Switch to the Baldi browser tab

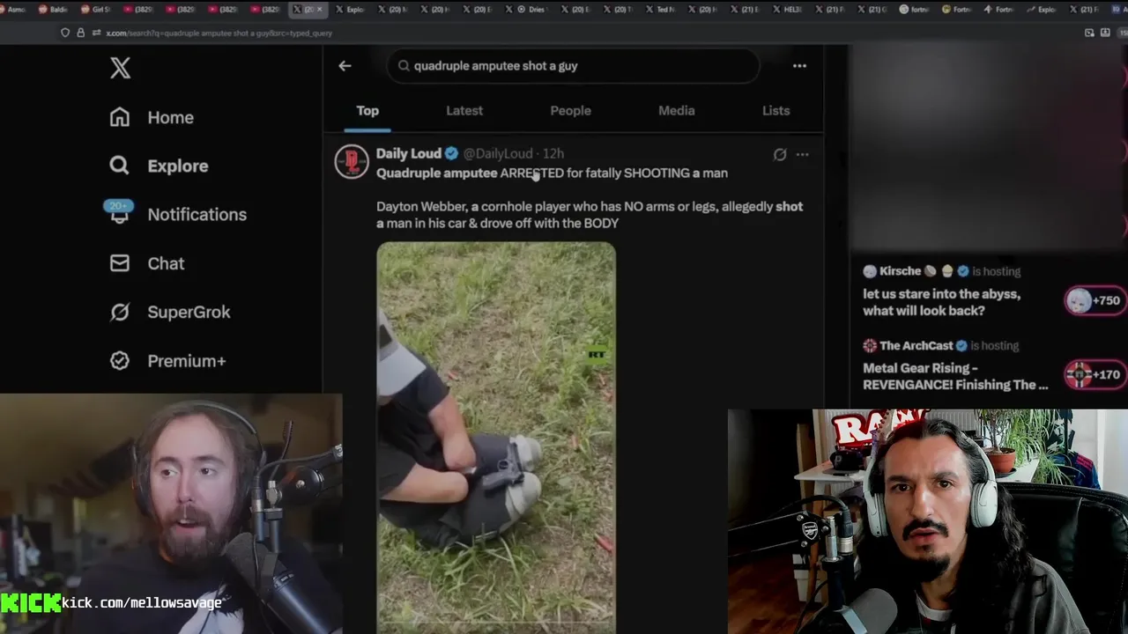tap(53, 9)
